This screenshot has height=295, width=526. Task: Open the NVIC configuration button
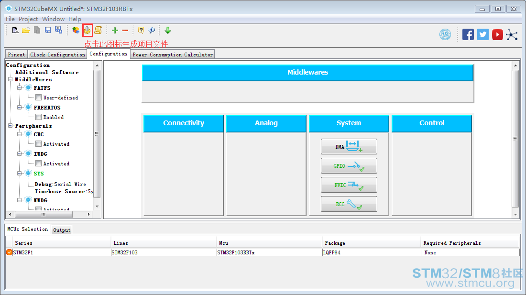pos(349,185)
